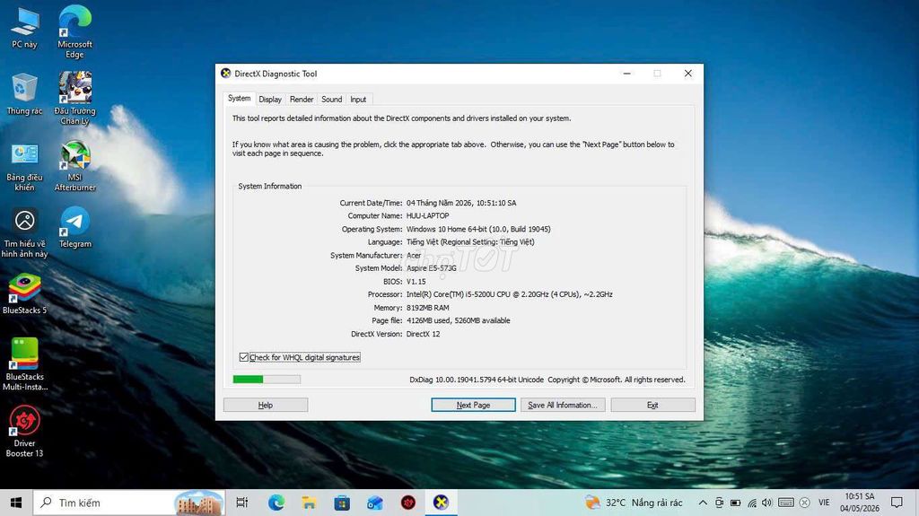
Task: Click Save All Information button
Action: coord(563,406)
